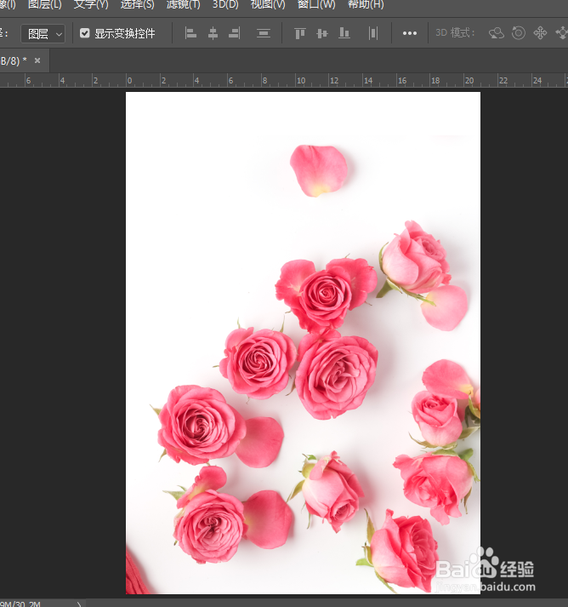Click the distribute vertically icon

(264, 33)
